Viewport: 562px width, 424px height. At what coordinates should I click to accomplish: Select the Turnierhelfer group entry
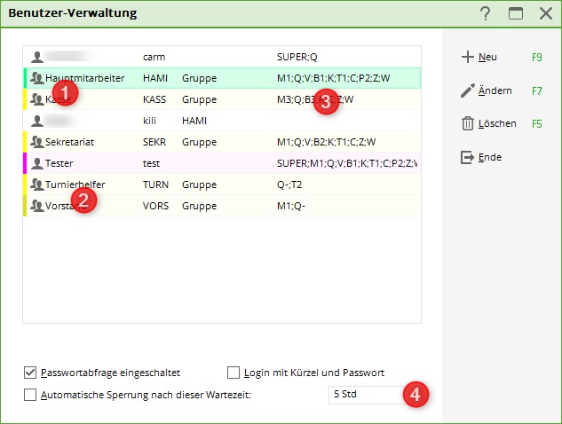point(222,185)
